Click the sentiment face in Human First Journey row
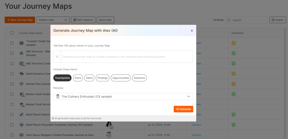The width and height of the screenshot is (288, 139). point(234,84)
